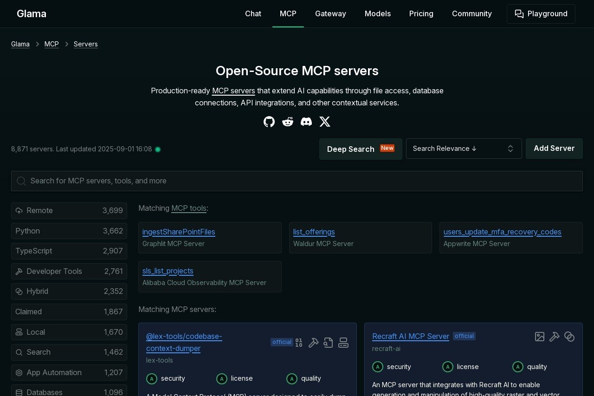Click the magnifier icon beside Search filter
The height and width of the screenshot is (396, 594).
[19, 352]
